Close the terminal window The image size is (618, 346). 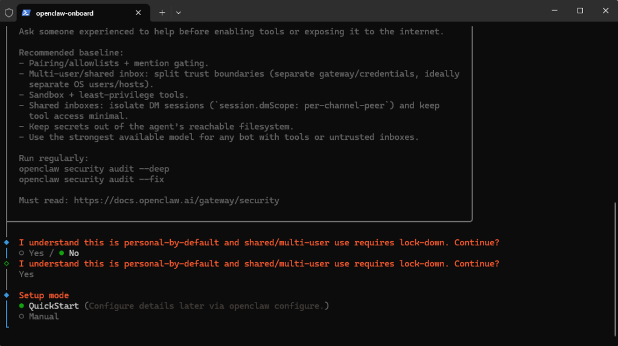tap(605, 11)
